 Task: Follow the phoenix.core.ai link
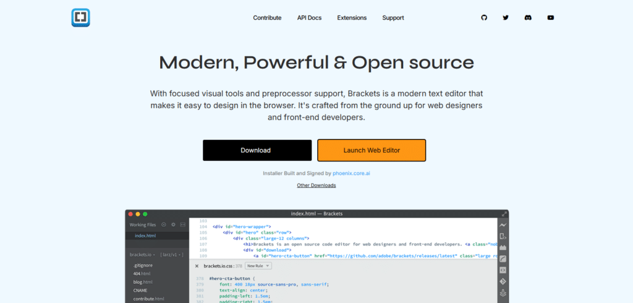(351, 173)
